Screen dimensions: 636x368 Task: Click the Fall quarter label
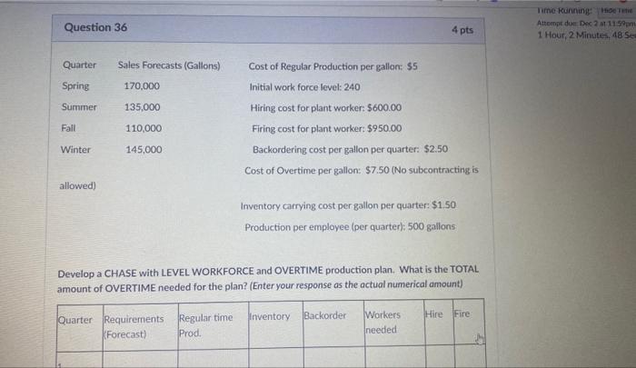pyautogui.click(x=68, y=128)
